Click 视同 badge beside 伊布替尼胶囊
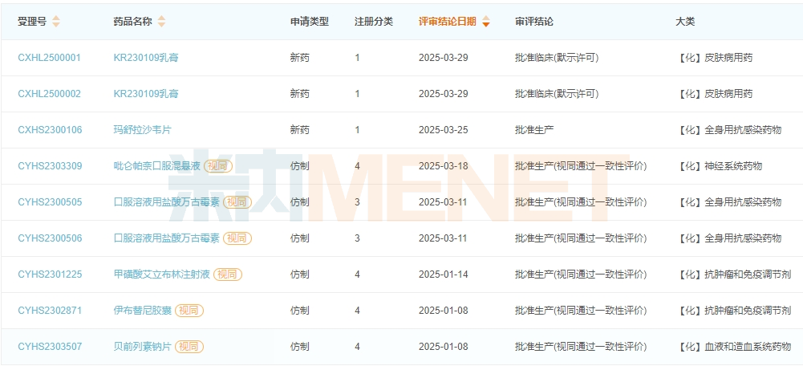The image size is (803, 366). [189, 311]
